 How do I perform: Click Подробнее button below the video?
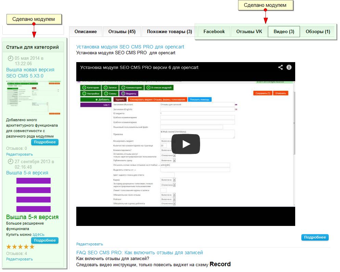[315, 238]
